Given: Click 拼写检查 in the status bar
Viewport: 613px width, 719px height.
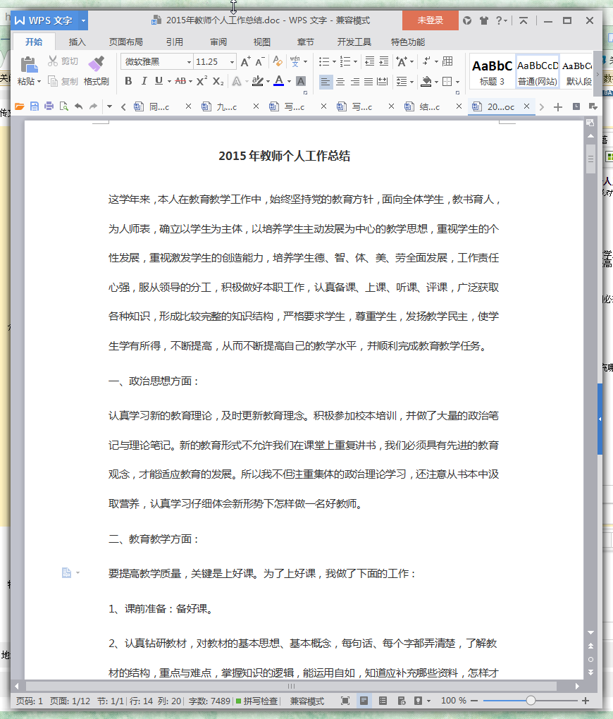Looking at the screenshot, I should pos(256,701).
